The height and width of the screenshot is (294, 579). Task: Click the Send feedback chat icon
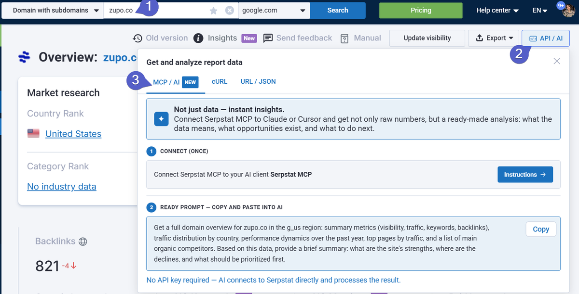pyautogui.click(x=268, y=38)
